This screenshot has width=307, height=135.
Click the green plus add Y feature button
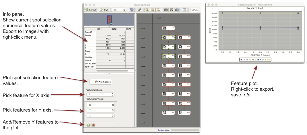(88, 125)
